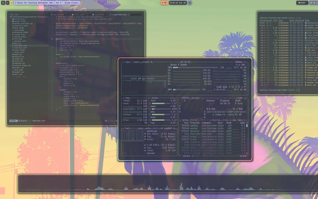Viewport: 318px width, 199px height.
Task: Switch to workspace 4 in the top bar
Action: [11, 3]
